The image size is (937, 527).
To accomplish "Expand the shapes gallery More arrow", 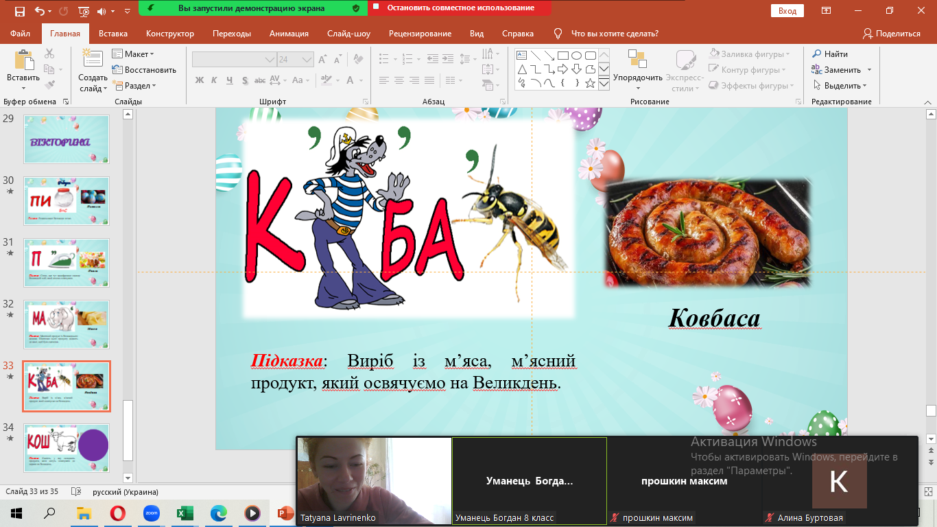I will coord(604,84).
